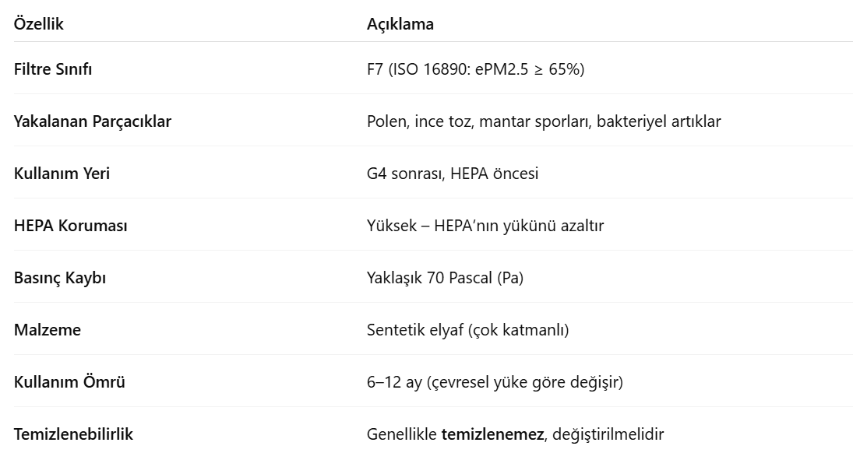
Task: Select the Temizlenebilirlik row label
Action: [73, 434]
